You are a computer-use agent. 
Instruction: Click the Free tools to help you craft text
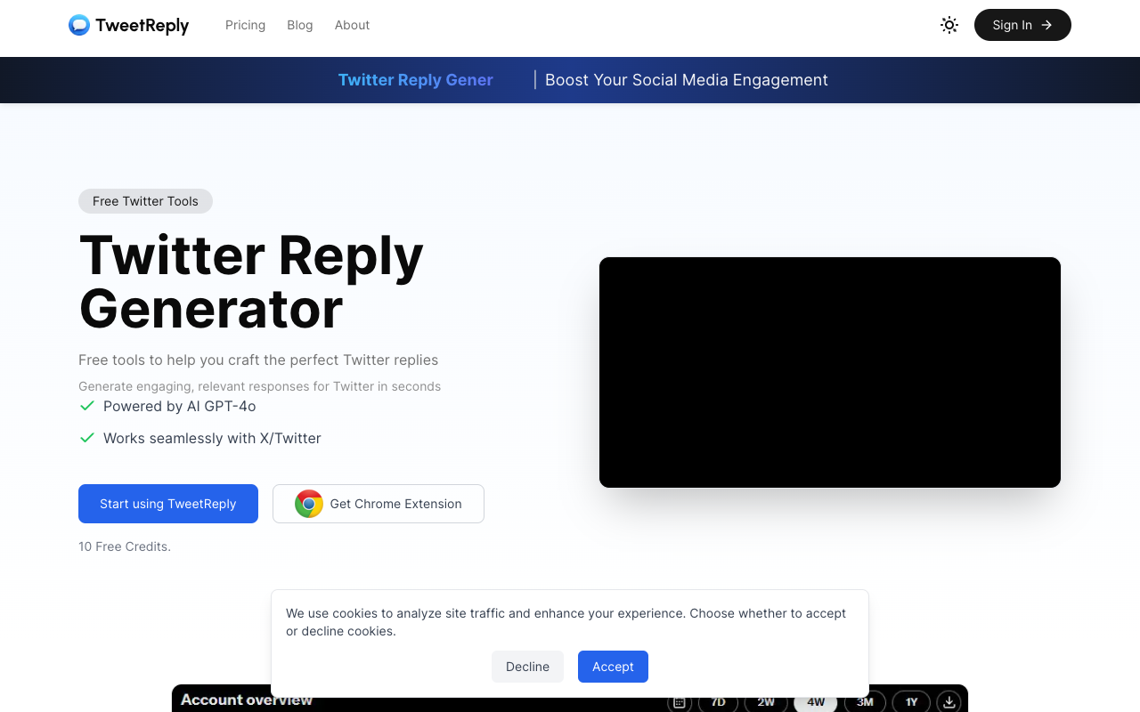258,360
